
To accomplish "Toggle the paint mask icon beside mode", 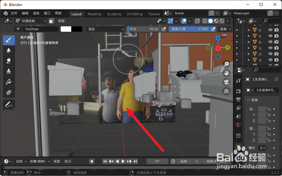I will 51,21.
